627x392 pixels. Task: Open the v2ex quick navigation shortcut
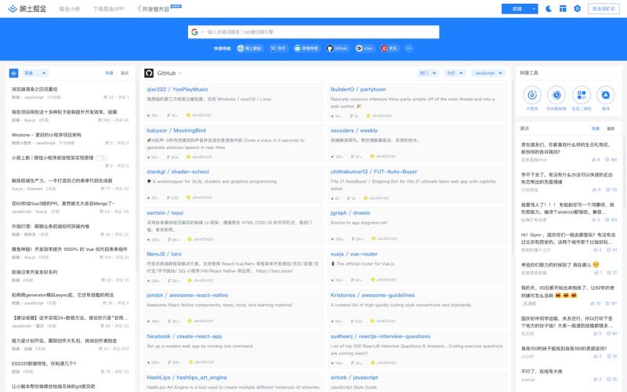tap(364, 49)
